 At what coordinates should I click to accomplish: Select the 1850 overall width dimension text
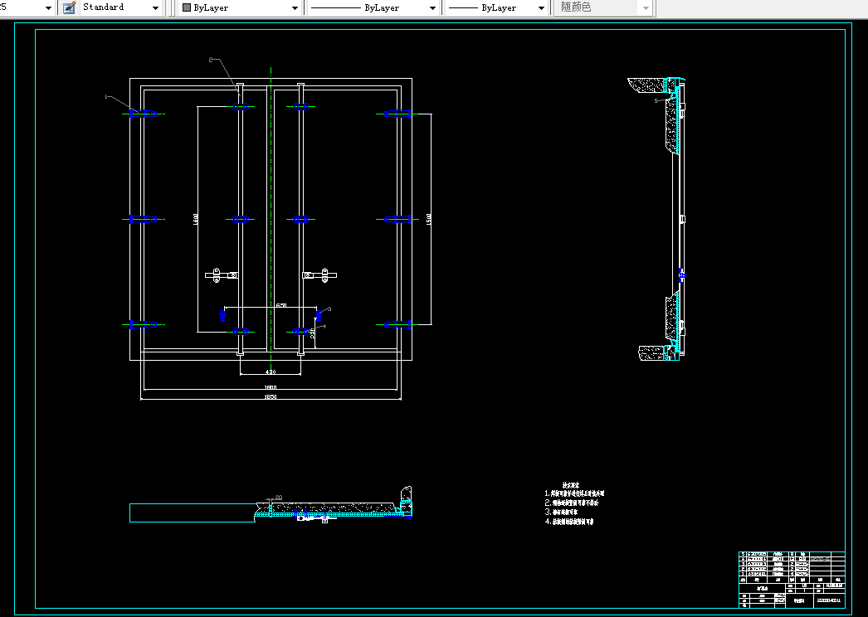pyautogui.click(x=271, y=396)
